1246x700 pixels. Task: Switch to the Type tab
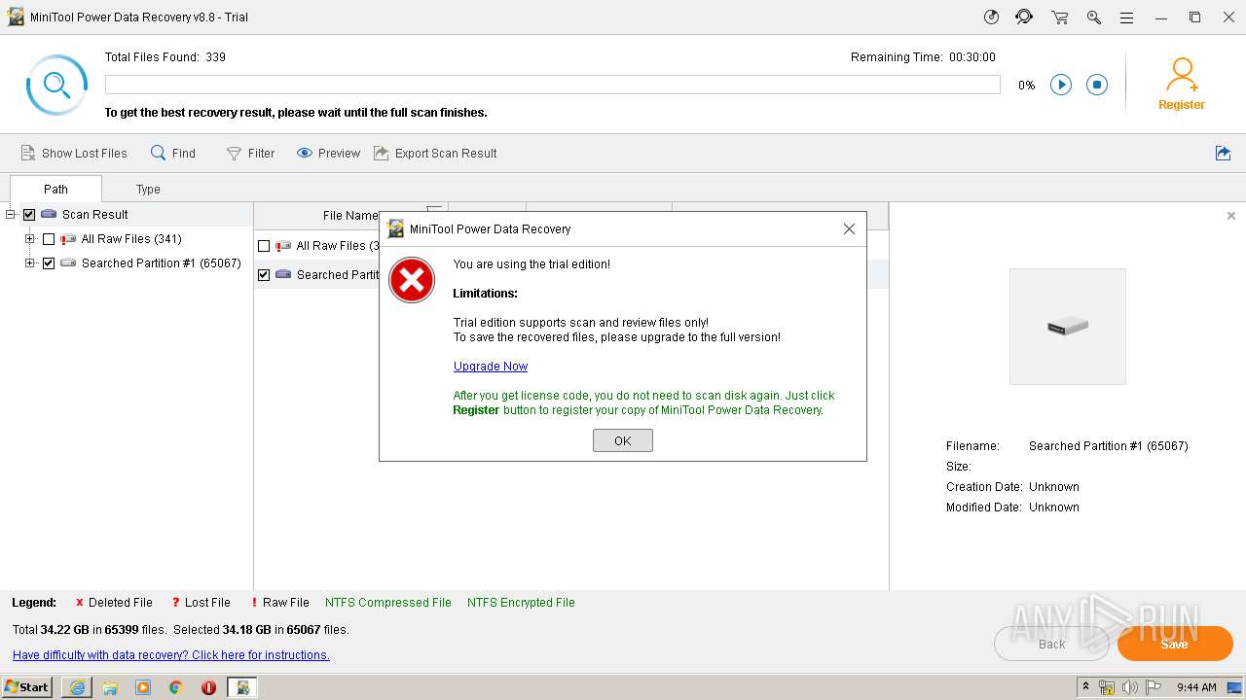coord(148,189)
